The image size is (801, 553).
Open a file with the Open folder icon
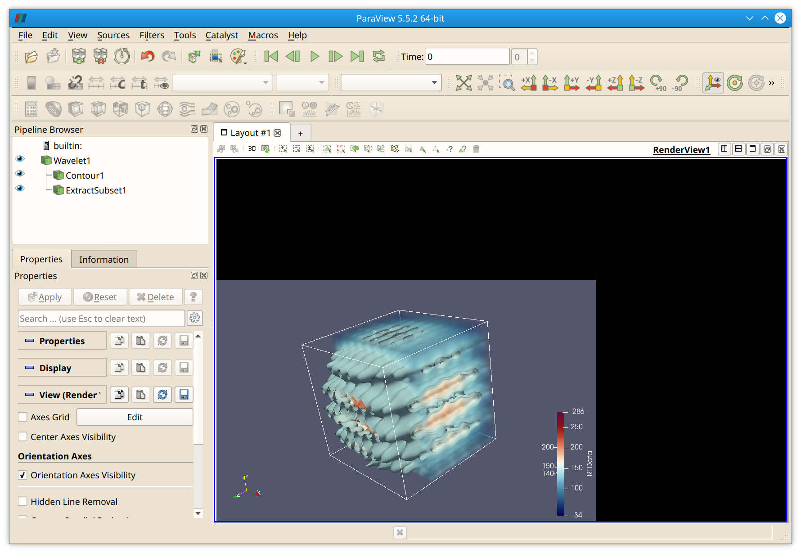[x=31, y=57]
